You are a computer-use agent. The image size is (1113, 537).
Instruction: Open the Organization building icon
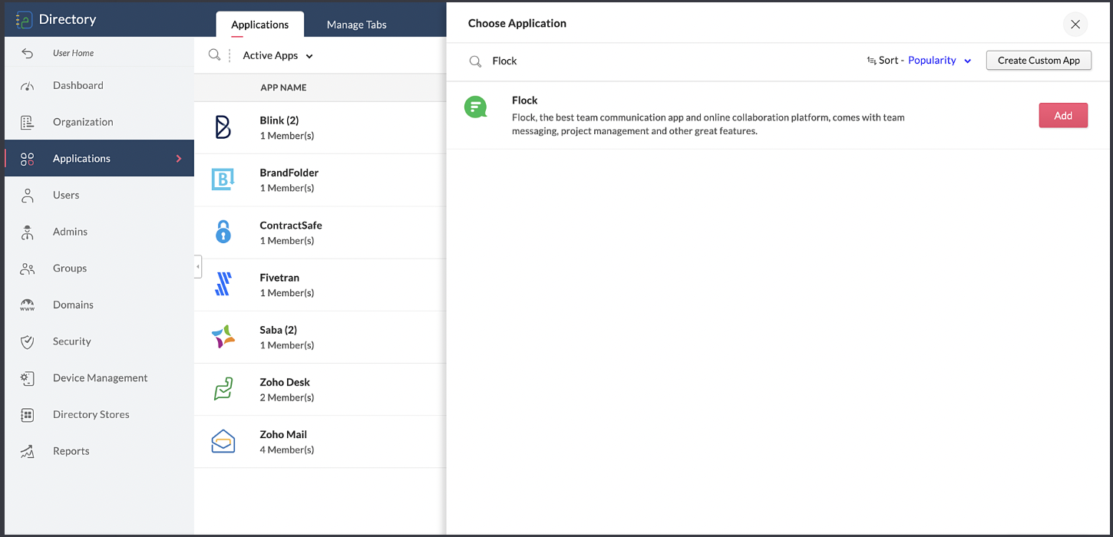[x=28, y=122]
